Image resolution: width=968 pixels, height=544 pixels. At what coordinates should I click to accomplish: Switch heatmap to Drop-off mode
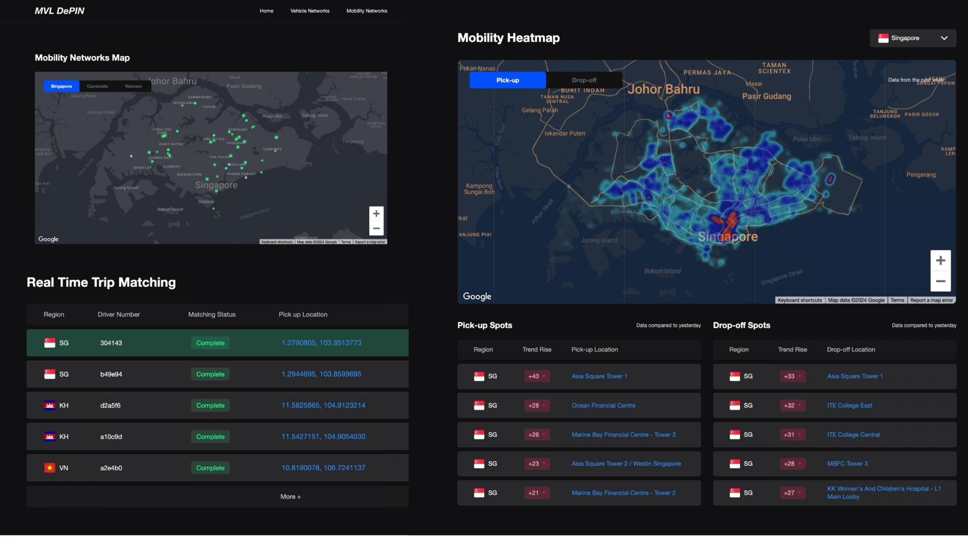[x=584, y=80]
